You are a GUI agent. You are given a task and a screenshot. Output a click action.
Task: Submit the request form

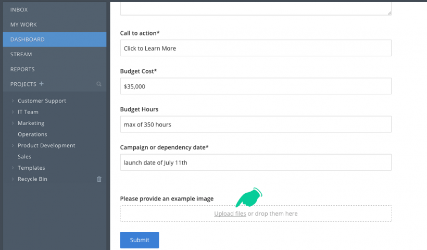click(140, 240)
